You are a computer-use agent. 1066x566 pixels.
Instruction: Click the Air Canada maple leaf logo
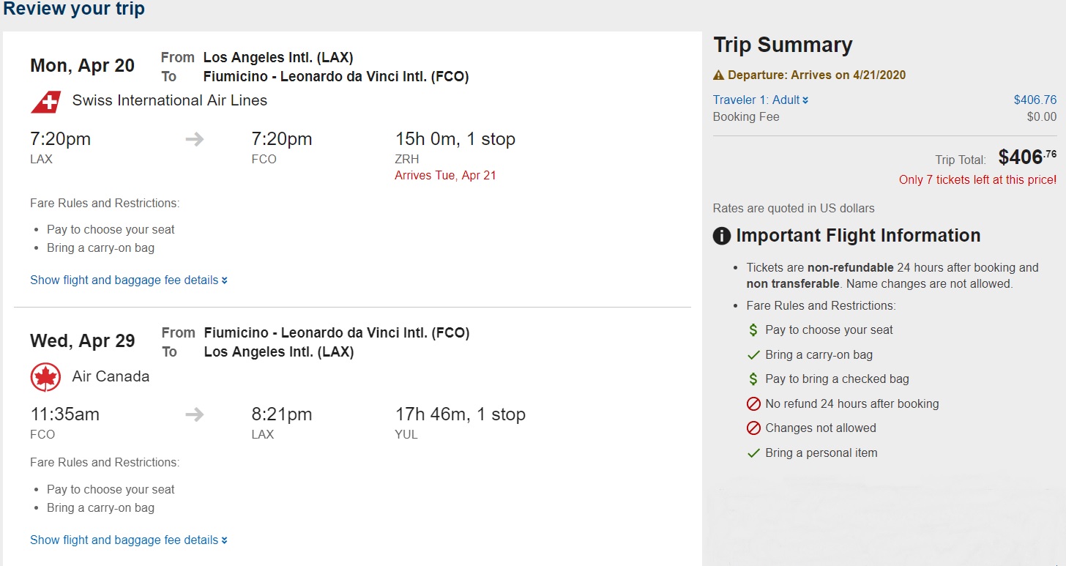point(45,377)
